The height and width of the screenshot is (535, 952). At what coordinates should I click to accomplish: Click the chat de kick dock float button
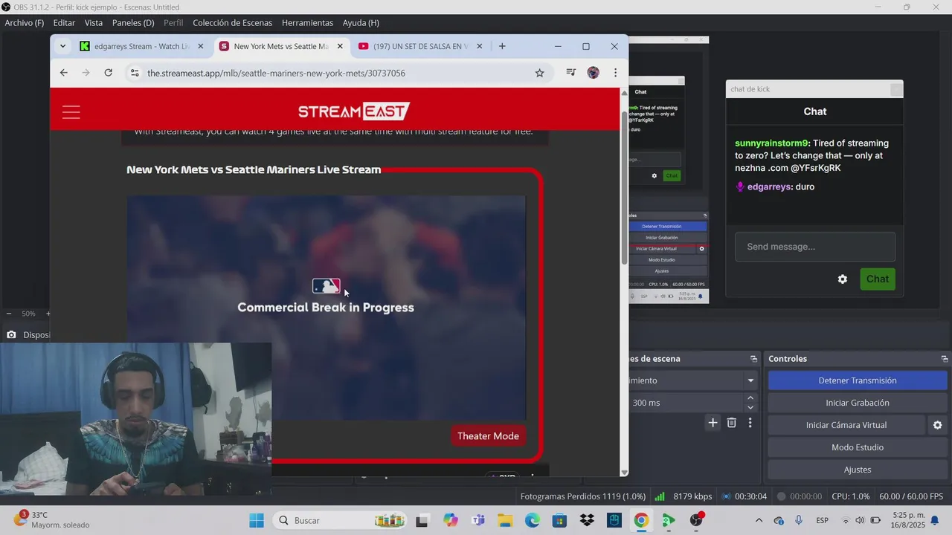896,89
